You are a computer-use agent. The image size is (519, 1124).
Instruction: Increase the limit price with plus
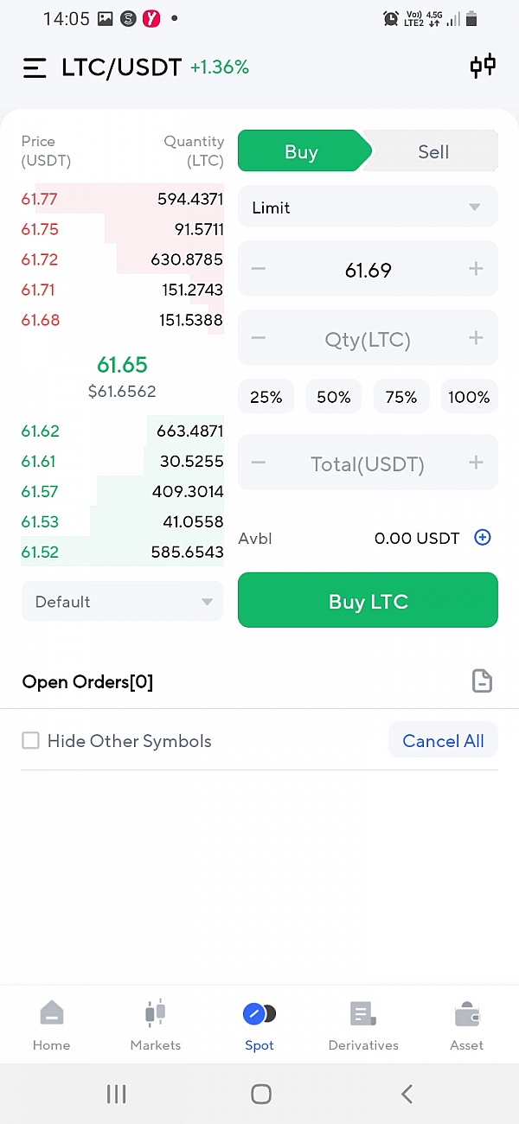[x=476, y=270]
